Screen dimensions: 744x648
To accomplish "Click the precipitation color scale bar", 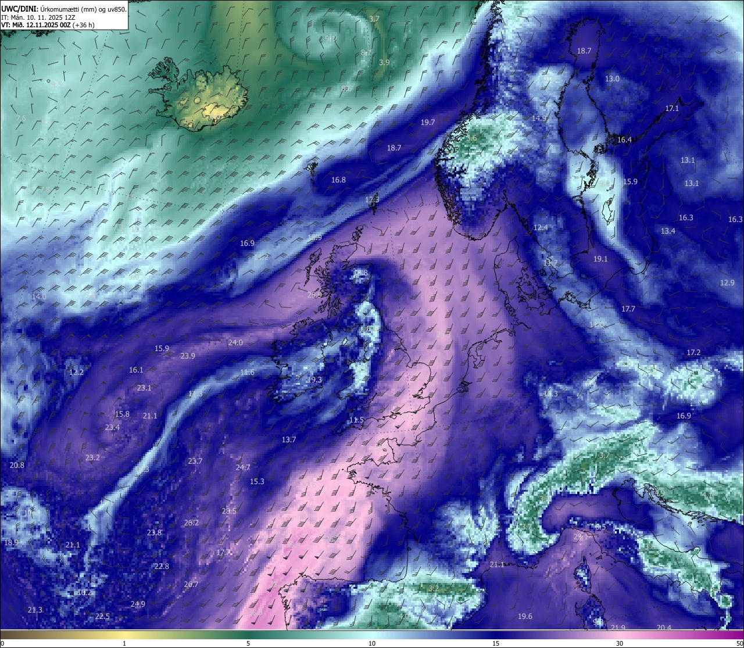I will pyautogui.click(x=372, y=635).
